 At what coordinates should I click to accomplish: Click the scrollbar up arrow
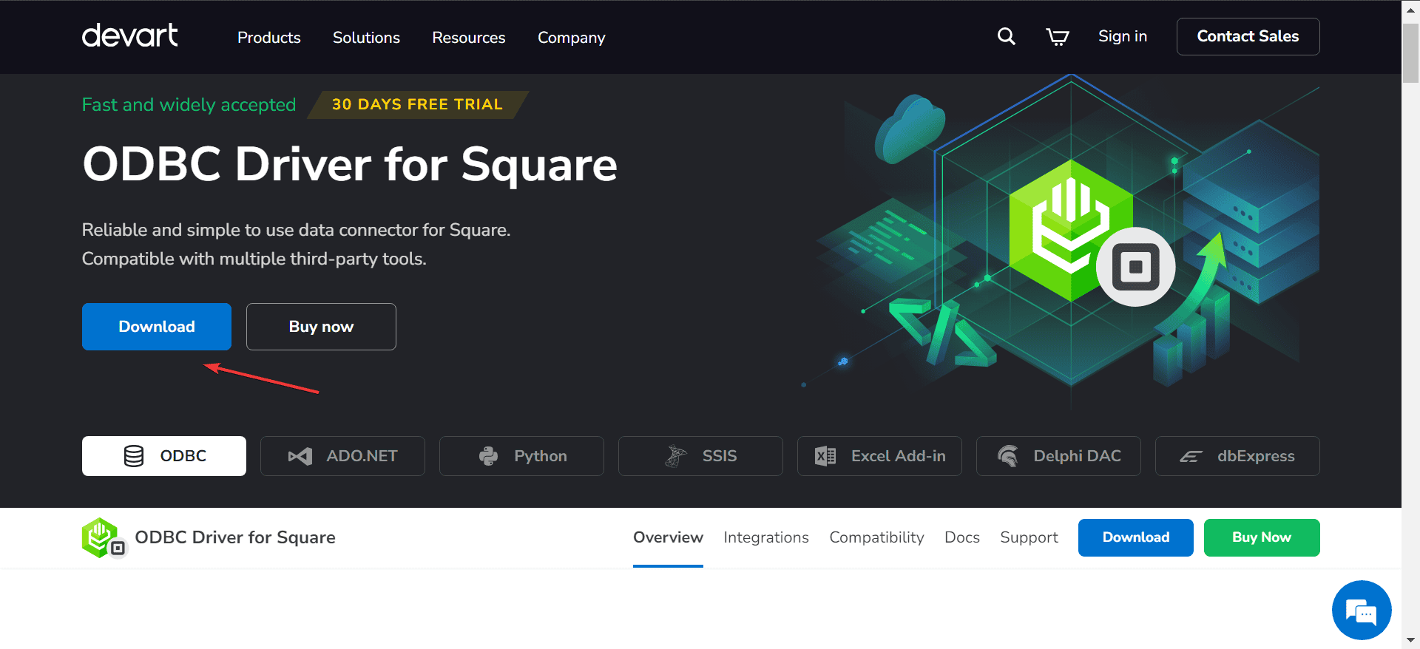click(x=1411, y=10)
